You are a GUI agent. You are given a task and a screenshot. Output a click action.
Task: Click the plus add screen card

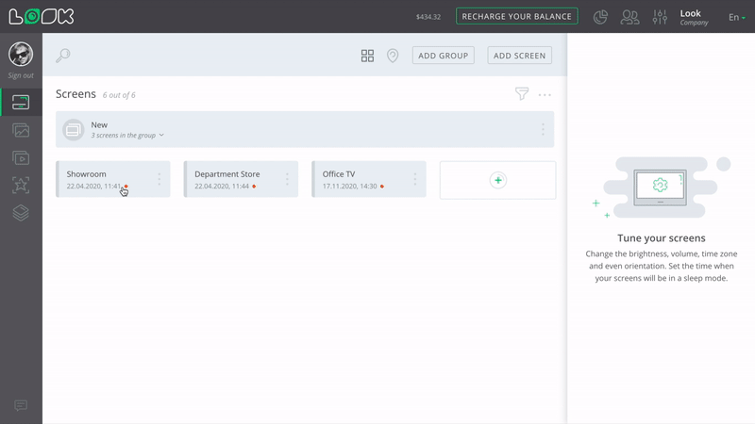498,180
